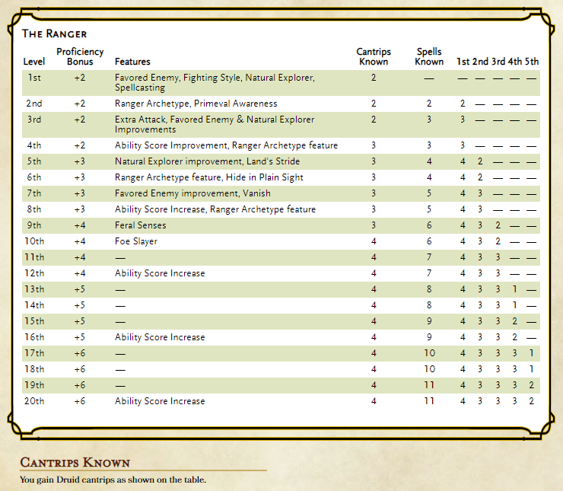Click the "You gain Druid cantrips" sentence
Viewport: 563px width, 491px height.
pyautogui.click(x=113, y=480)
